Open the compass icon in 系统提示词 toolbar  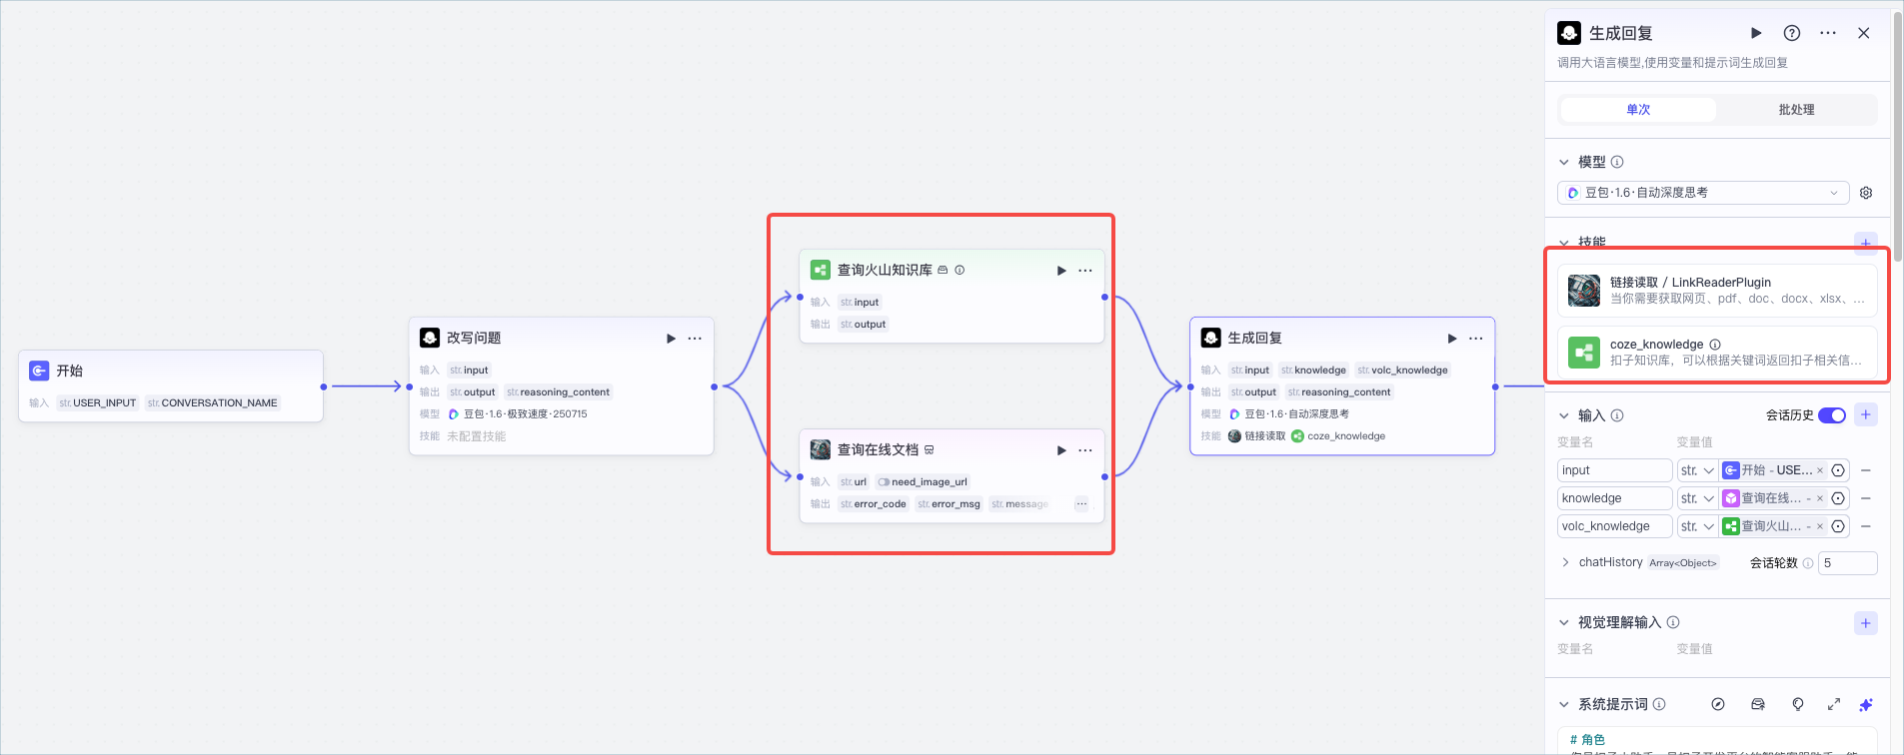[x=1718, y=704]
